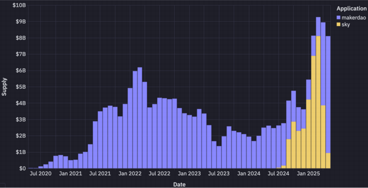This screenshot has width=368, height=188.
Task: Click the makerdao purple legend swatch
Action: pyautogui.click(x=339, y=18)
